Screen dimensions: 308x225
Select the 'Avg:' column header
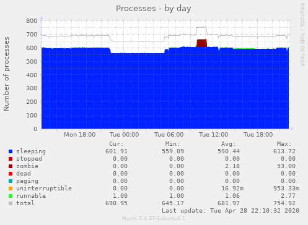(x=229, y=144)
